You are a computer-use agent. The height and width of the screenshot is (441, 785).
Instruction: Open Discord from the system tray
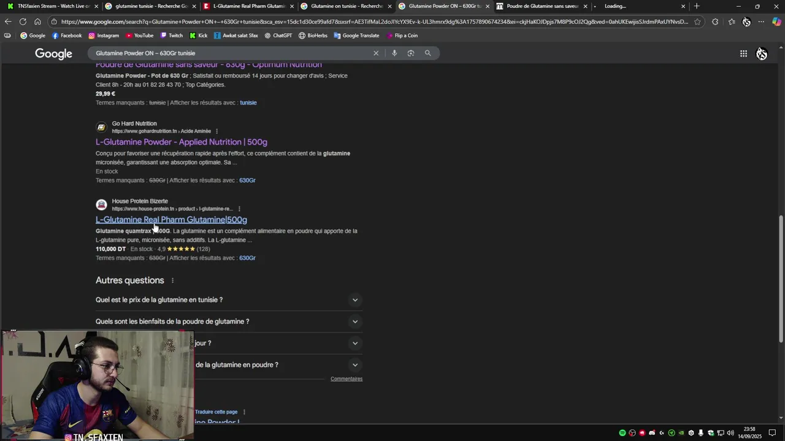pyautogui.click(x=652, y=433)
